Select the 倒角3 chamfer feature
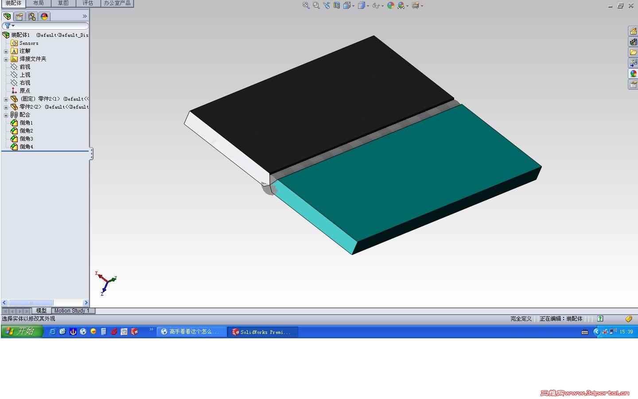Viewport: 638px width, 399px height. [26, 139]
